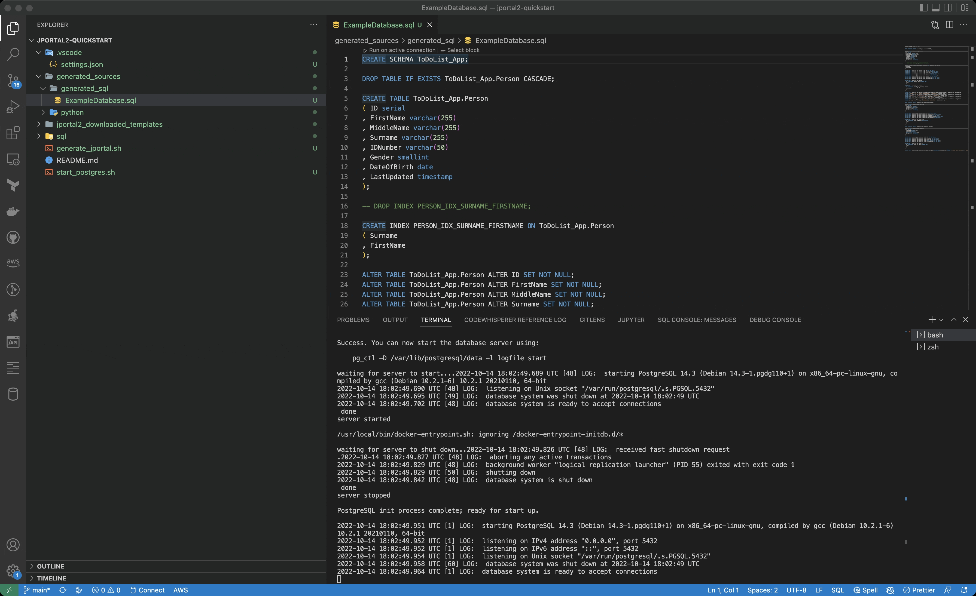The height and width of the screenshot is (596, 976).
Task: Click the Select block code lens
Action: (460, 50)
